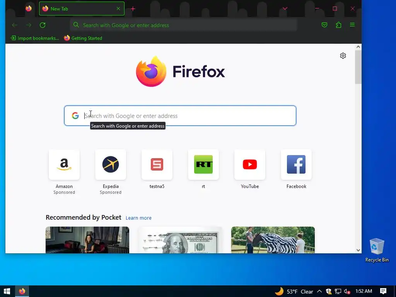Open the clock showing 1:52 AM
The height and width of the screenshot is (297, 396).
364,291
